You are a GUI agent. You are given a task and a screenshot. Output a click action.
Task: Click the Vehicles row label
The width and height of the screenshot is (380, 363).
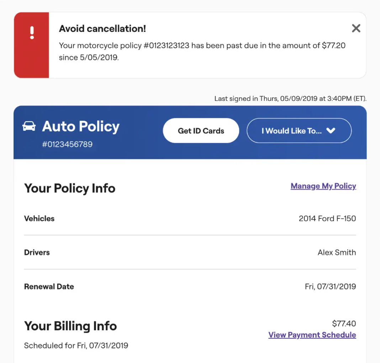(x=39, y=218)
